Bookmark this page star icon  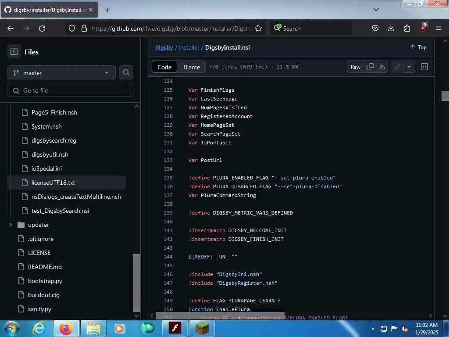[258, 28]
